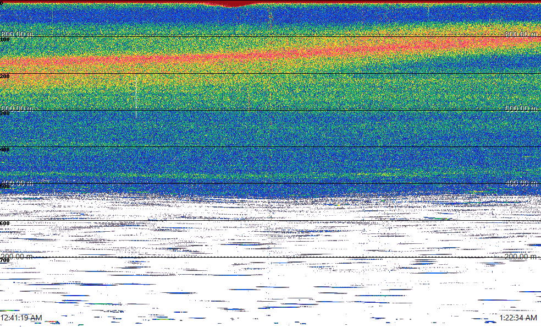Viewport: 541px width, 327px height.
Task: Select the 200 depth axis label
Action: [5, 77]
